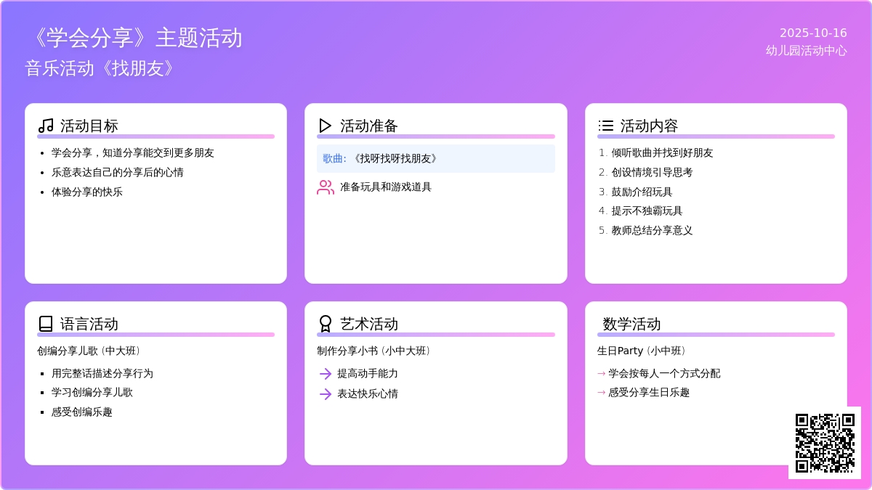Click the play triangle icon beside 活动准备
This screenshot has height=490, width=872.
coord(326,126)
